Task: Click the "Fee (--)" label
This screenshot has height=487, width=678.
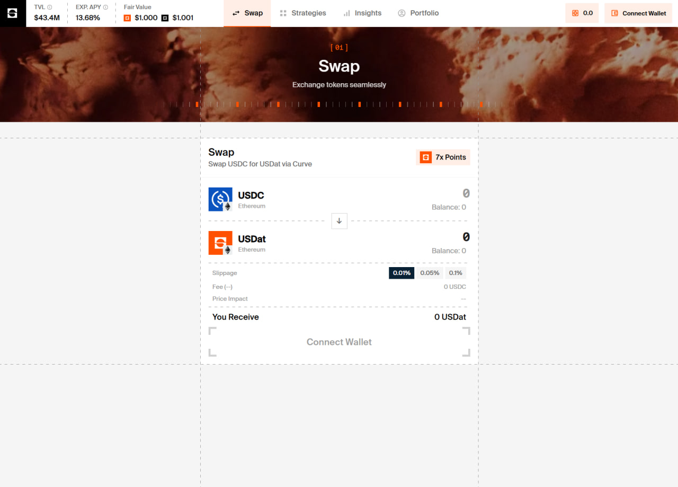Action: tap(222, 287)
